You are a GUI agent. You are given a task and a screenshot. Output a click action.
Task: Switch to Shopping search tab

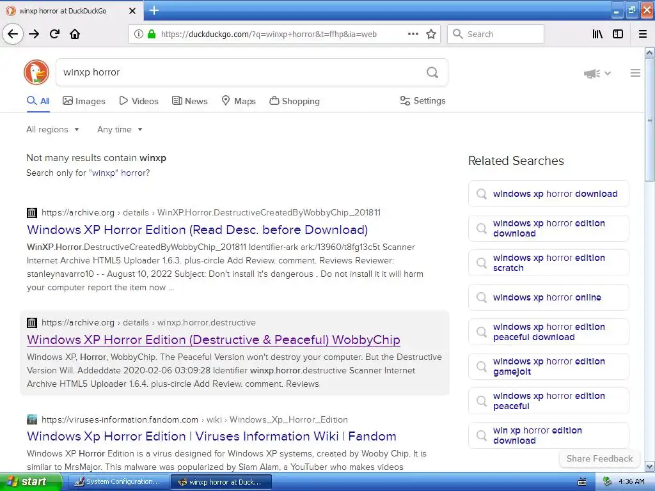294,101
